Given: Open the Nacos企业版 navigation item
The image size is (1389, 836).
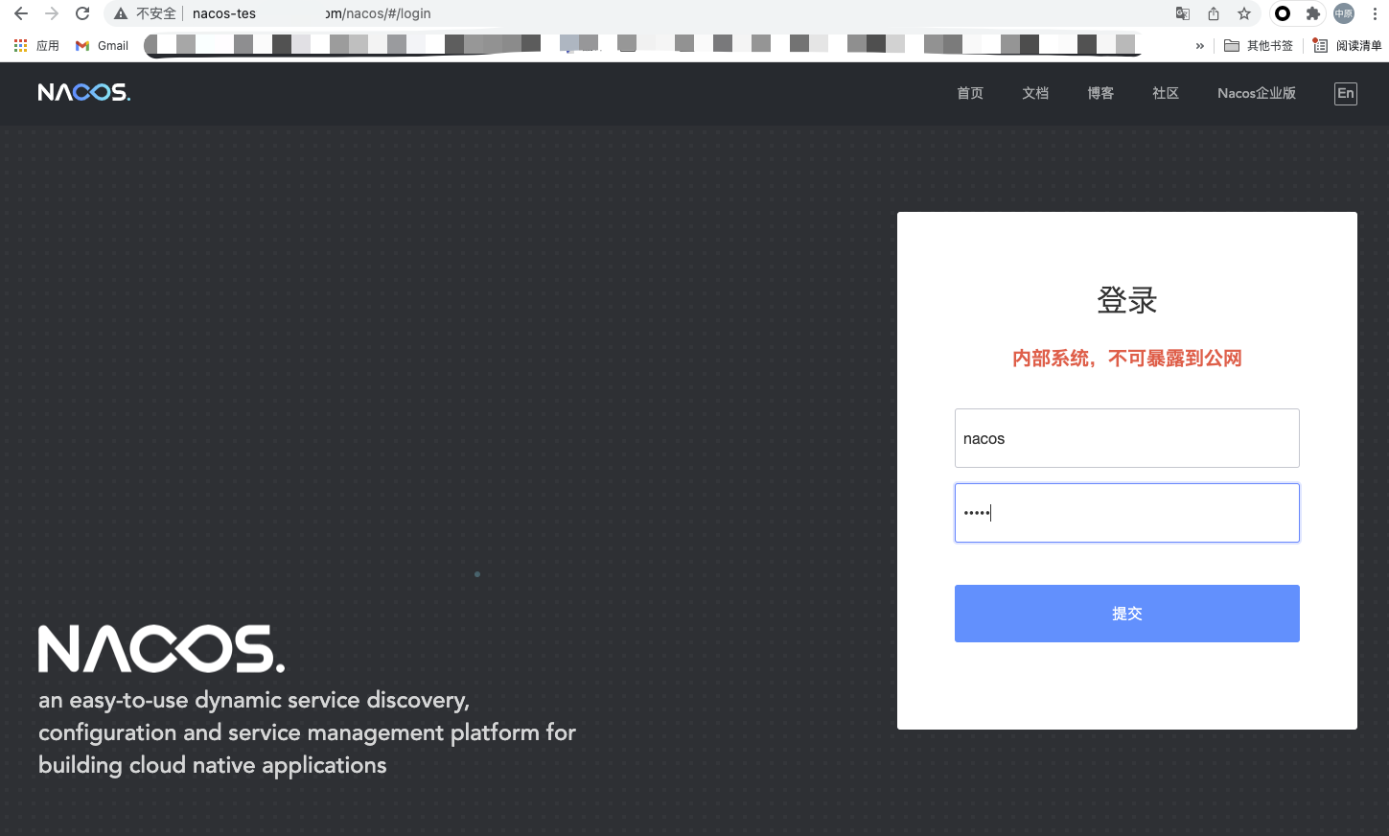Looking at the screenshot, I should coord(1257,93).
